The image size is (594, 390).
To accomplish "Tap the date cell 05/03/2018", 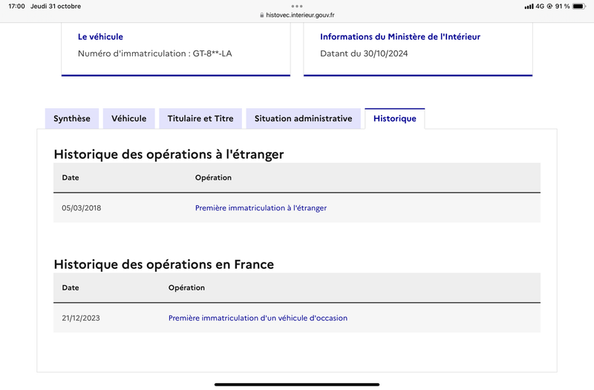I will (x=82, y=208).
